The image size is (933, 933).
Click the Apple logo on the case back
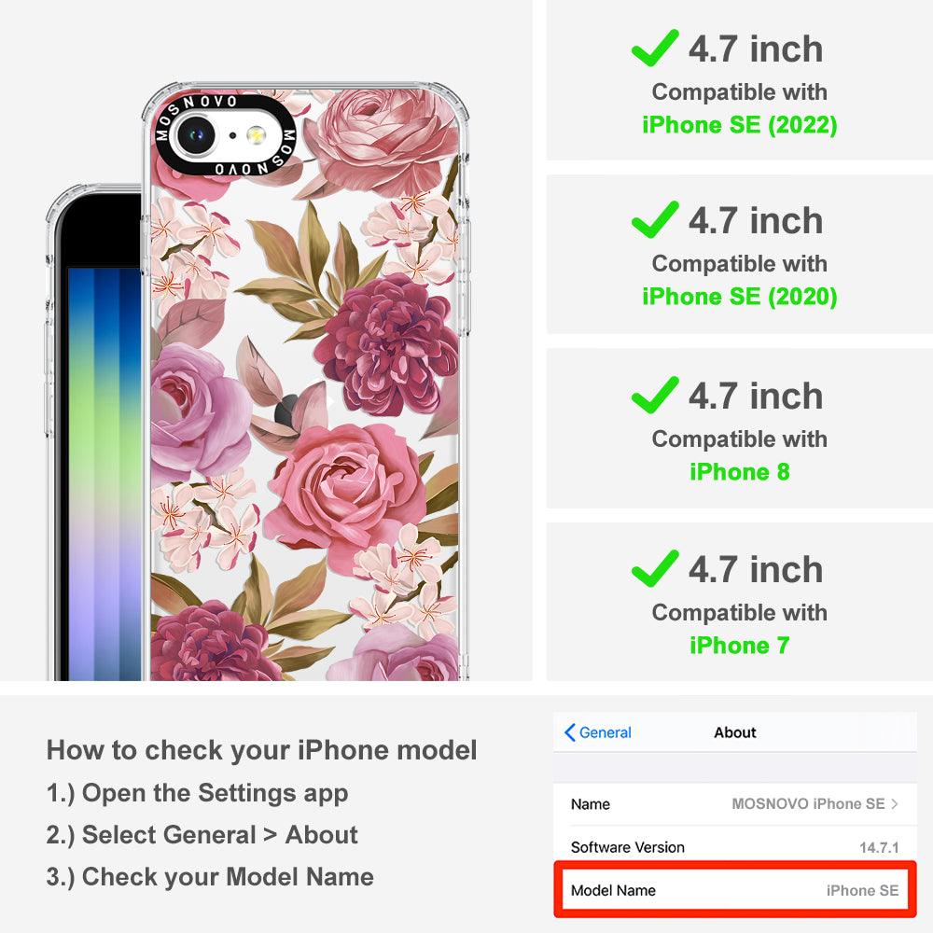[x=286, y=411]
